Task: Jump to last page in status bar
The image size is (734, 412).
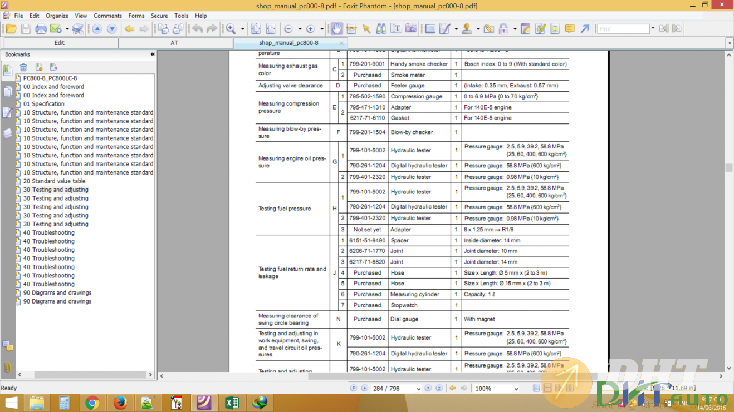Action: (439, 388)
